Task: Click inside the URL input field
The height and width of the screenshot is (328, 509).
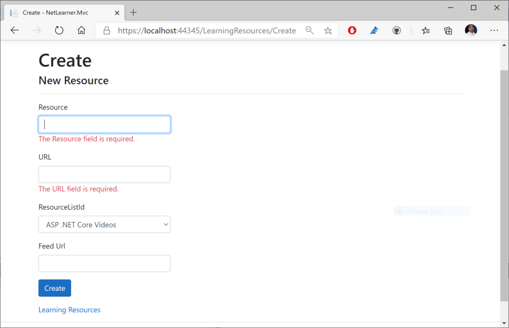Action: point(104,174)
